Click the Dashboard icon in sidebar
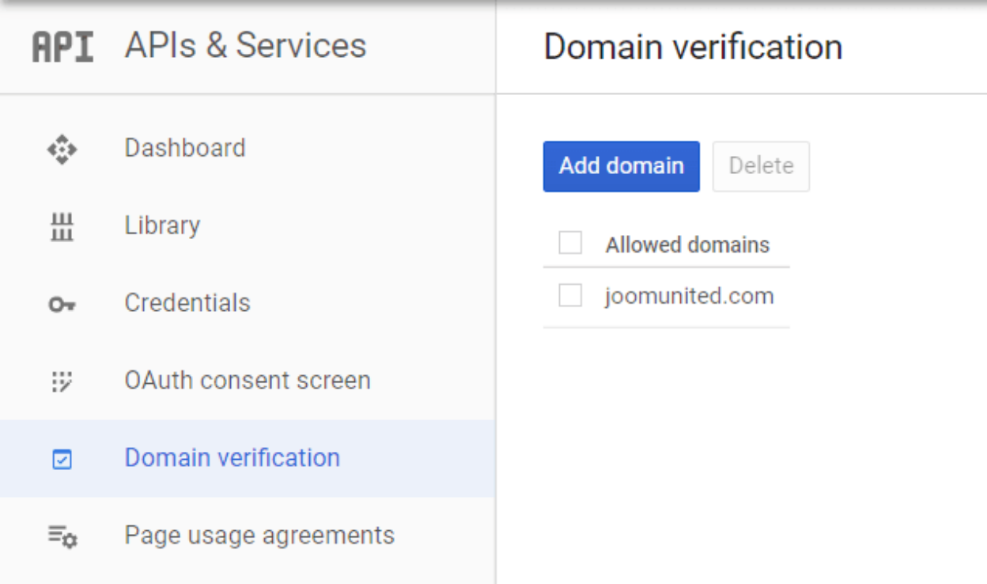The image size is (987, 584). (x=62, y=149)
